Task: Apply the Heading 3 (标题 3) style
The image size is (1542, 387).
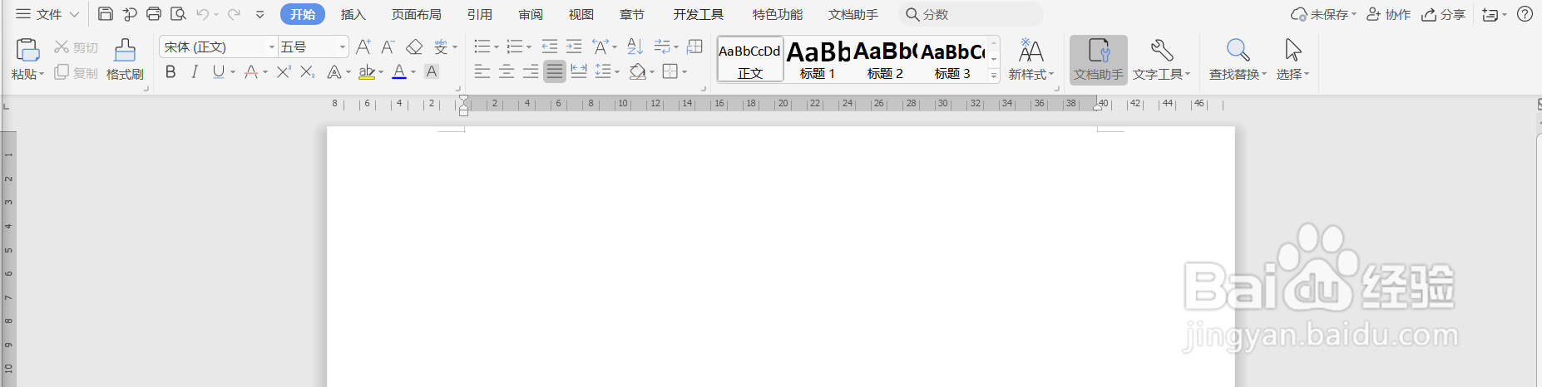Action: click(x=952, y=60)
